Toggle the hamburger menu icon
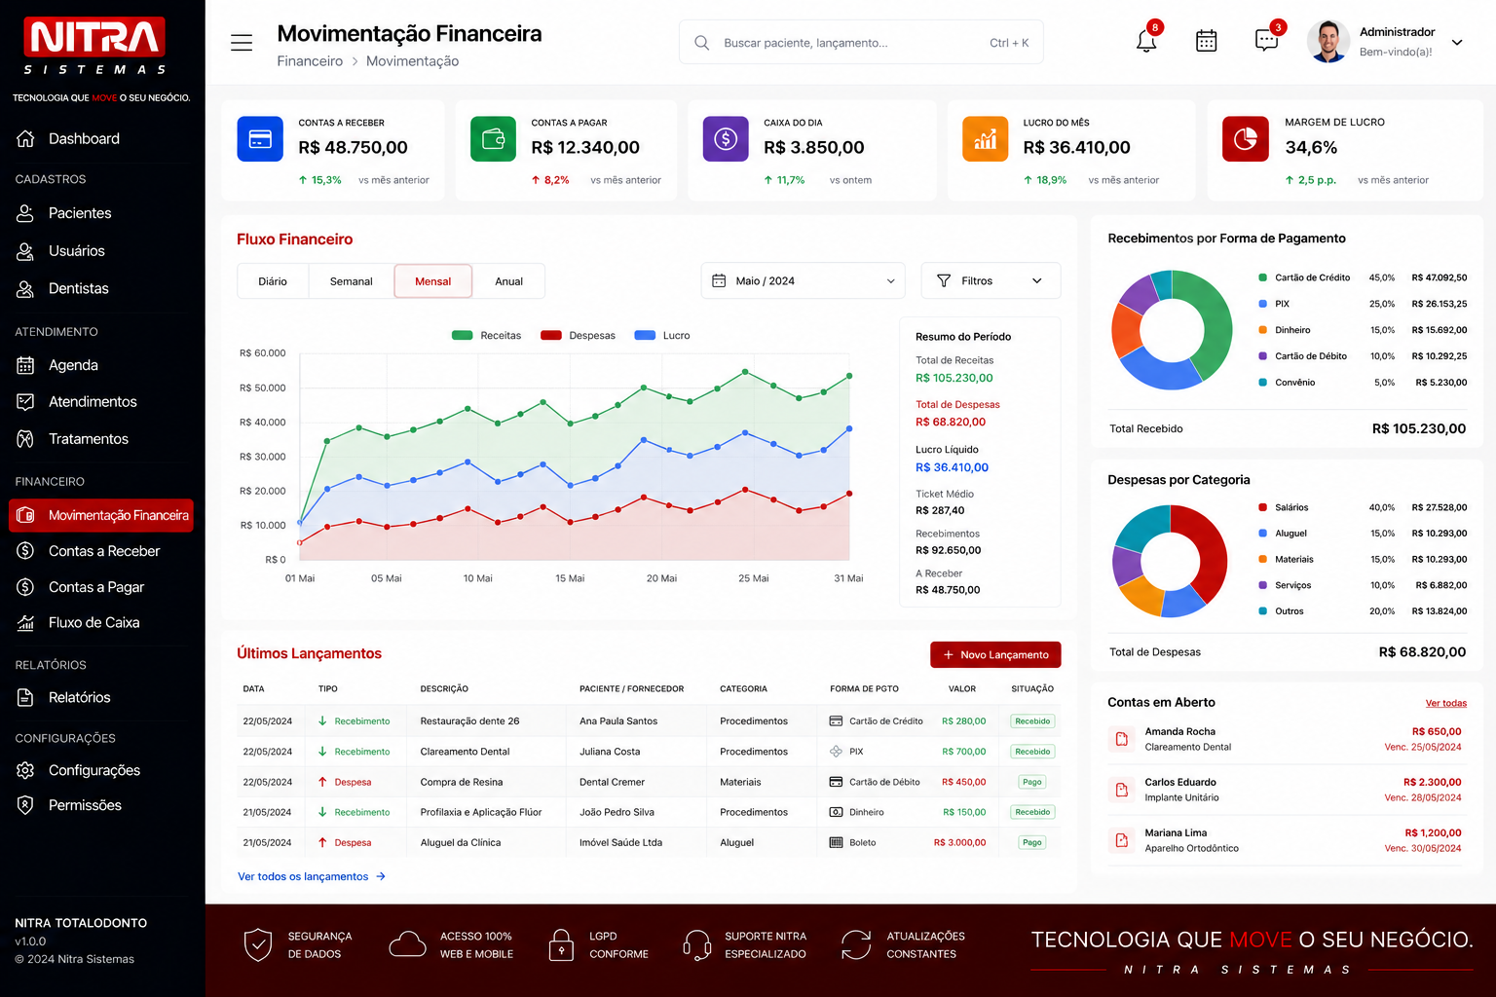The width and height of the screenshot is (1496, 997). point(242,43)
